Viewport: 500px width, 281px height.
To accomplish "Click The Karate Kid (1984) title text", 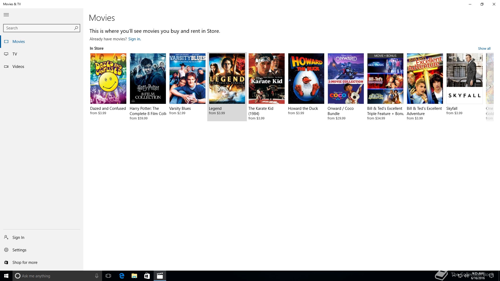I will pos(261,111).
